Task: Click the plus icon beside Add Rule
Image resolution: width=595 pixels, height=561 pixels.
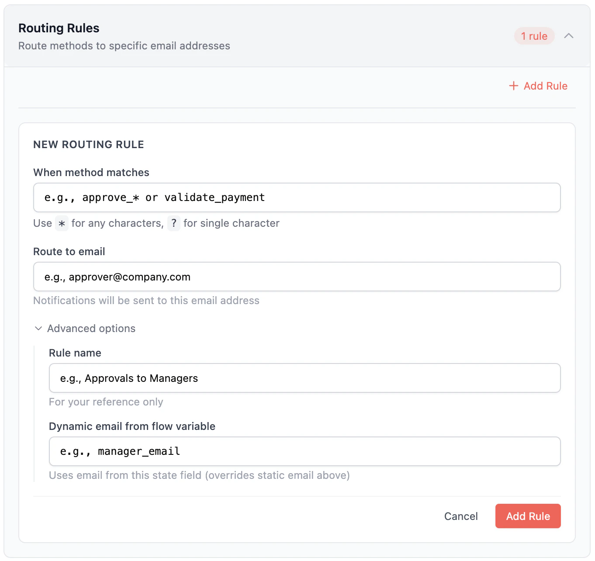Action: [x=514, y=86]
